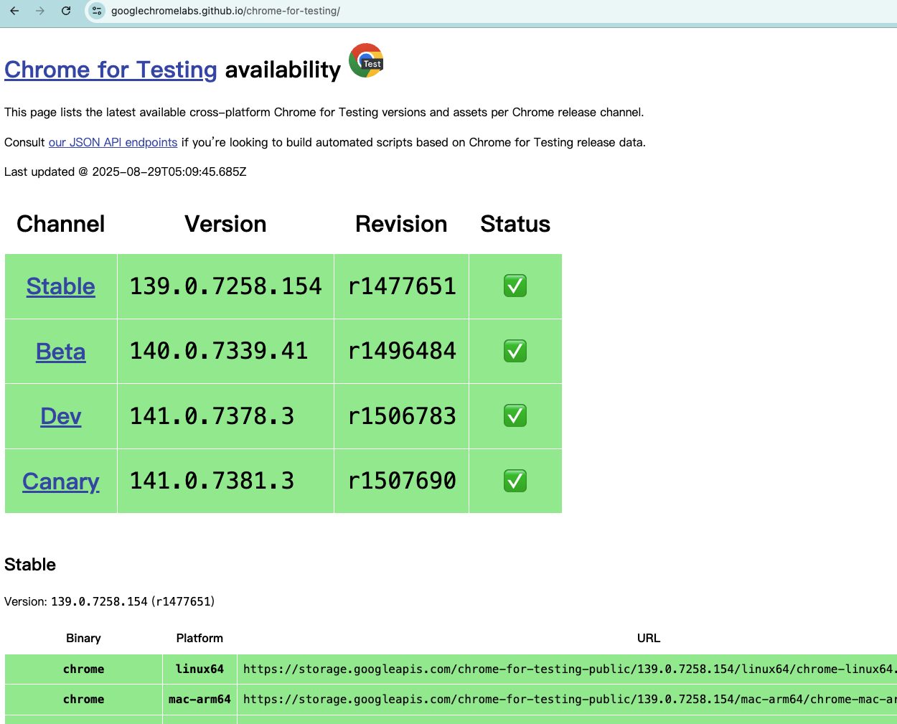The image size is (897, 724).
Task: Click the URL column header
Action: (x=649, y=638)
